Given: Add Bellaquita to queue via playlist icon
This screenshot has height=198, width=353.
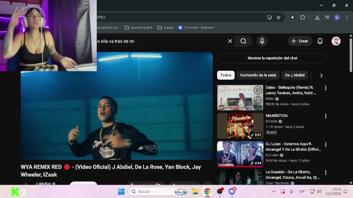Looking at the screenshot, I should 258,100.
